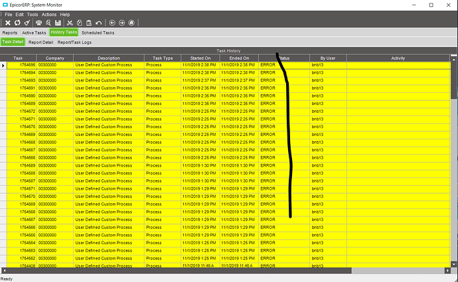
Task: Click the Ready status bar text
Action: pos(7,279)
